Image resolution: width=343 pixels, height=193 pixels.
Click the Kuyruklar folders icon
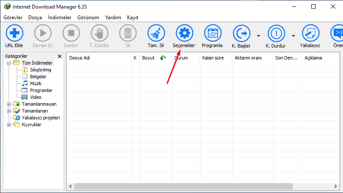point(17,124)
